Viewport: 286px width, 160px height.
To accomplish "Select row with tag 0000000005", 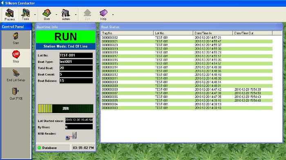I will [187, 100].
